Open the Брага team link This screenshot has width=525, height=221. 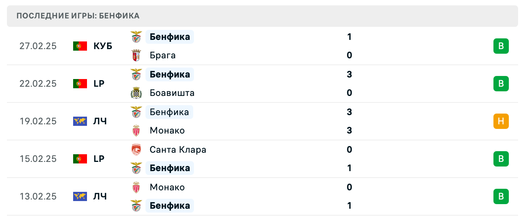[162, 55]
